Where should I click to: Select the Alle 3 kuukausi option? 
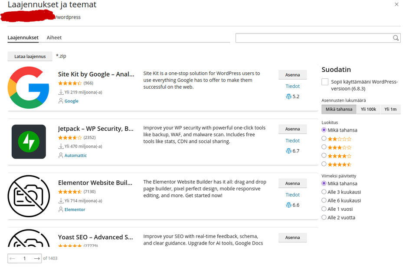[x=324, y=192]
